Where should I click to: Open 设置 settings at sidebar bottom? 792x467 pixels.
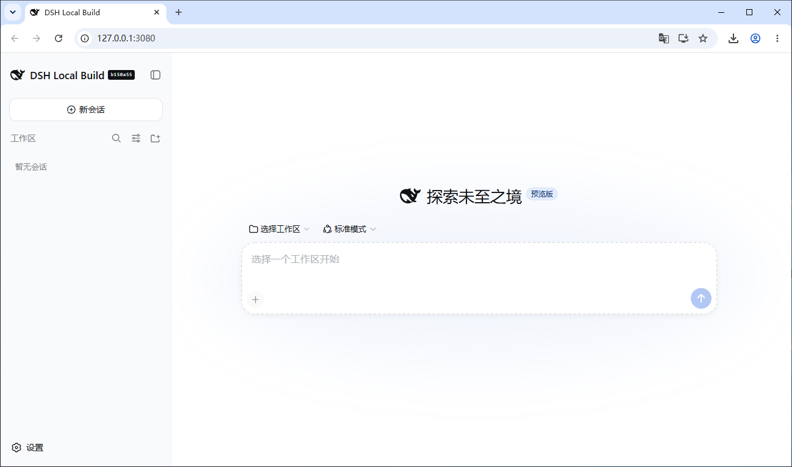point(27,448)
